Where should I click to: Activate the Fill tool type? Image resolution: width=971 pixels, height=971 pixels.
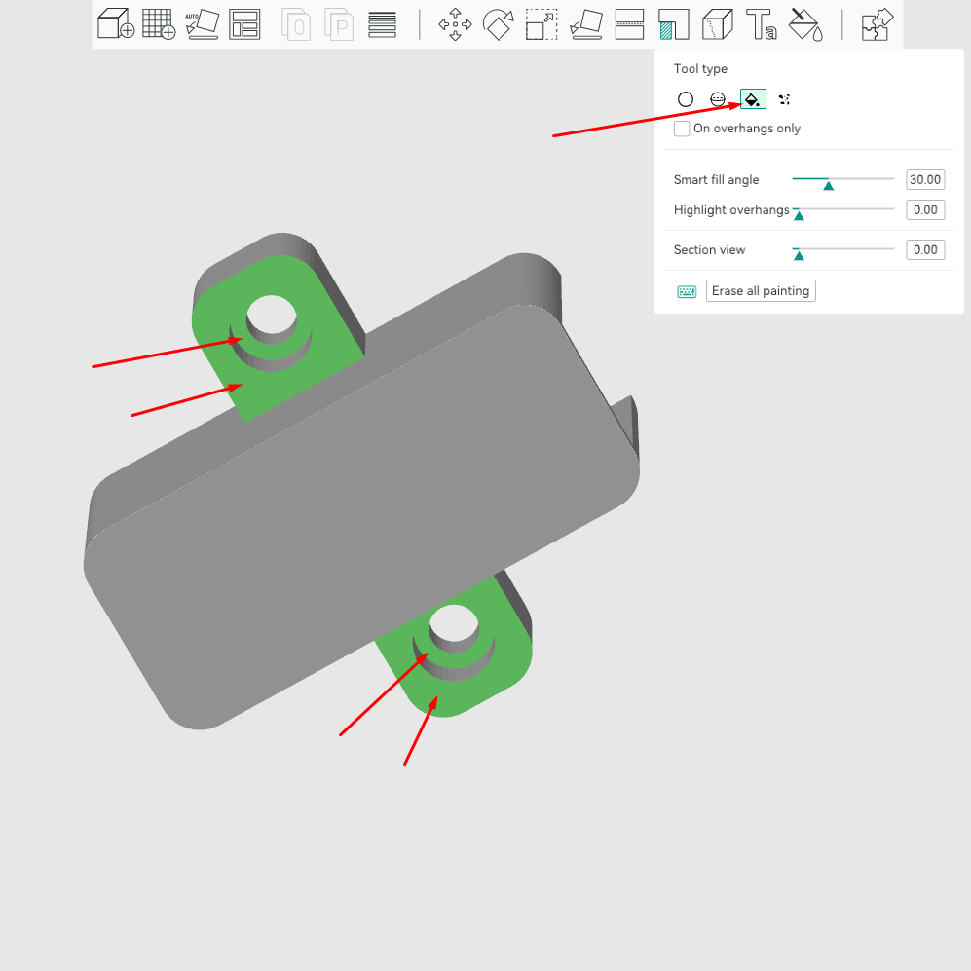752,99
